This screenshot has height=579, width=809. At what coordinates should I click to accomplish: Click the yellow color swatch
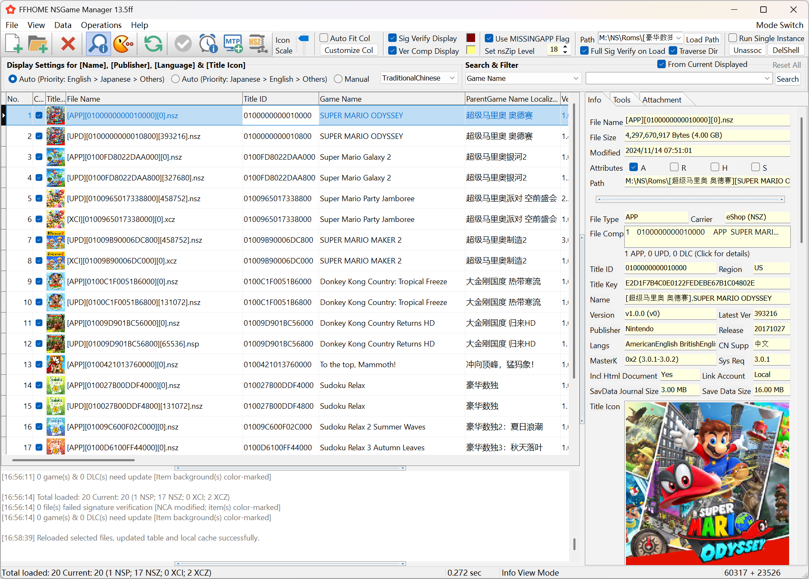[x=471, y=50]
